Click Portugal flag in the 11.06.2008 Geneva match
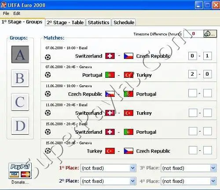Image resolution: width=220 pixels, height=190 pixels. pyautogui.click(x=128, y=94)
